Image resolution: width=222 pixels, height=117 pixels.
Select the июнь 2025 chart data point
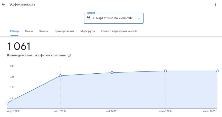pyautogui.click(x=166, y=71)
